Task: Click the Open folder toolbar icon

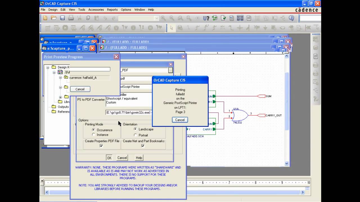Action: [54, 18]
